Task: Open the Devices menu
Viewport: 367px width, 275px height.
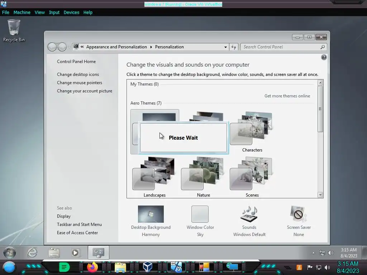Action: coord(71,13)
